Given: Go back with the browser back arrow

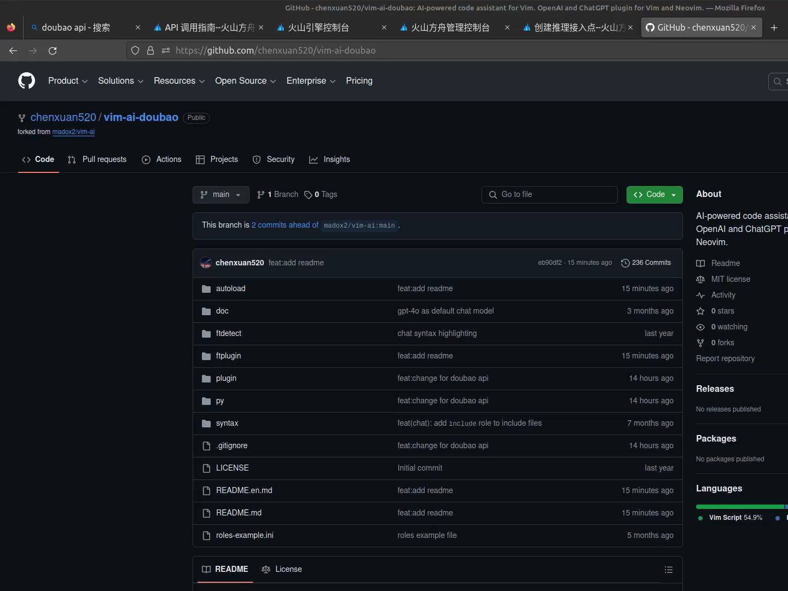Looking at the screenshot, I should coord(13,50).
